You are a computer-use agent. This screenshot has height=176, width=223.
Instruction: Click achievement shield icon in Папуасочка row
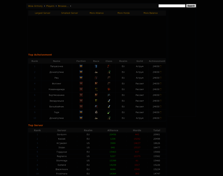[161, 66]
